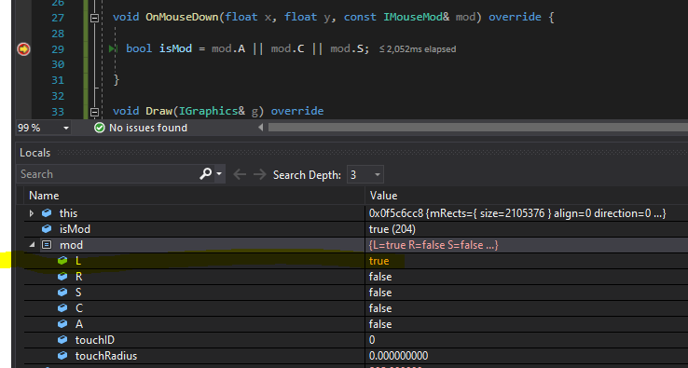Click the cube icon next to touchID
Viewport: 688px width, 368px height.
click(x=62, y=340)
